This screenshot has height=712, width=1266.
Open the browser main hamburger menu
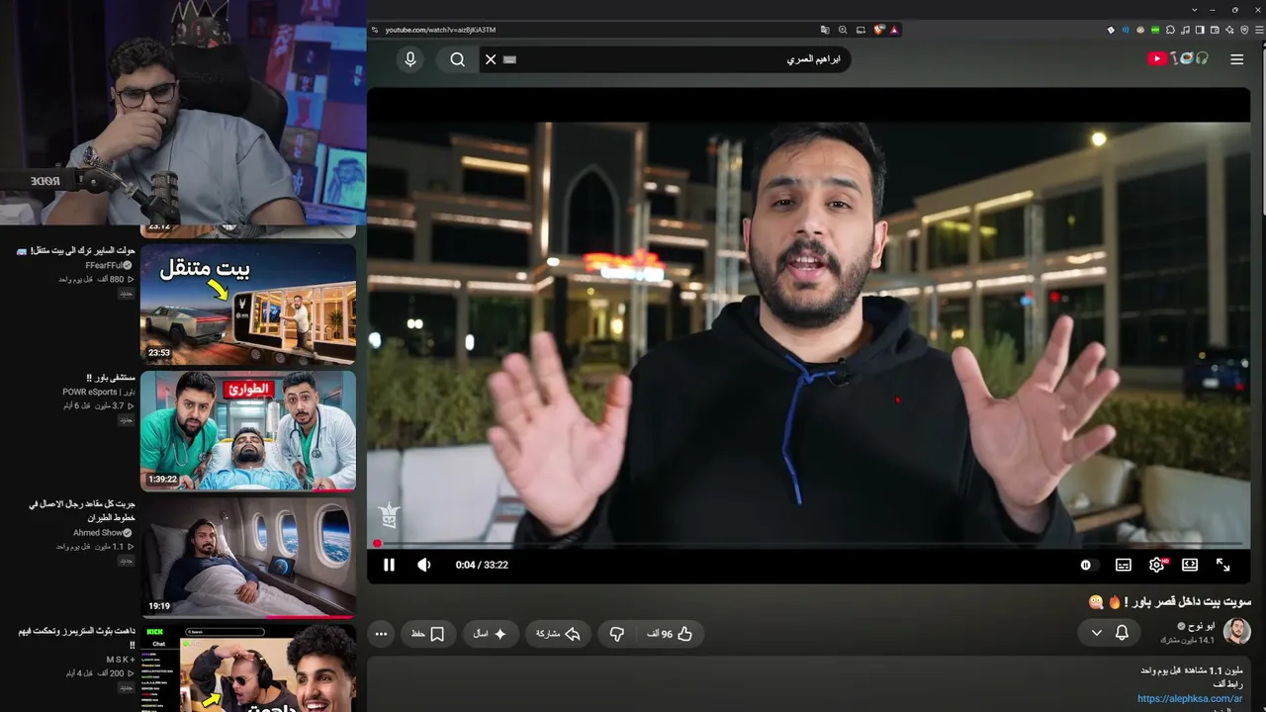point(1257,30)
